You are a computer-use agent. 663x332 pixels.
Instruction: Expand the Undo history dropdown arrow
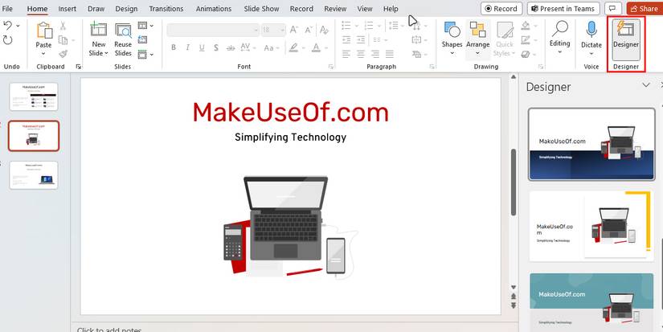click(18, 26)
